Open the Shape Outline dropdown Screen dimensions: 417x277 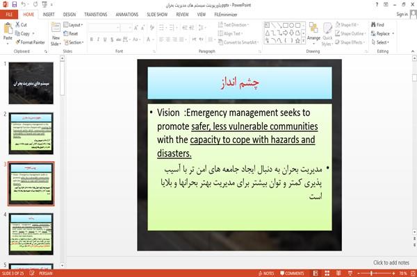(350, 33)
